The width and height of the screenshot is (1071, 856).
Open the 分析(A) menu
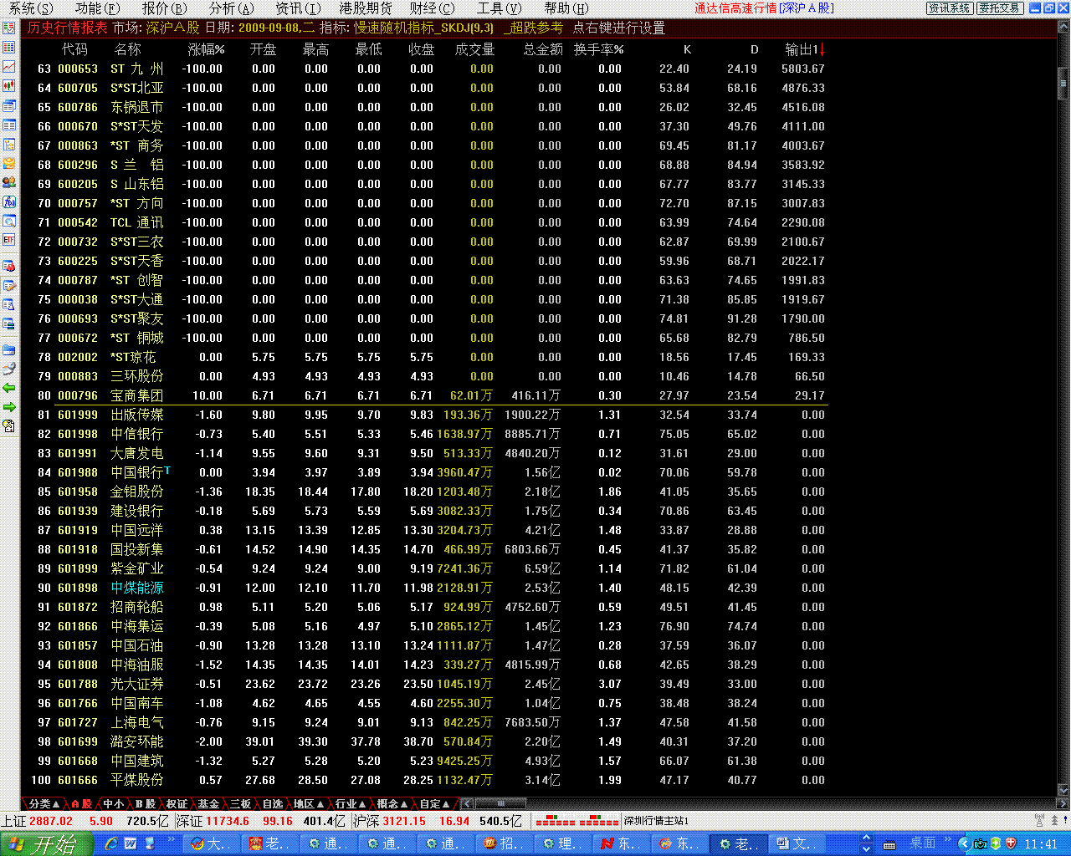click(x=231, y=8)
